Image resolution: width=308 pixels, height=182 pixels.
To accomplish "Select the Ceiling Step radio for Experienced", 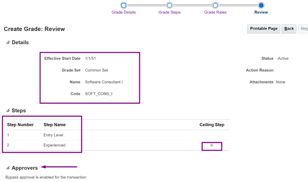I will click(212, 145).
